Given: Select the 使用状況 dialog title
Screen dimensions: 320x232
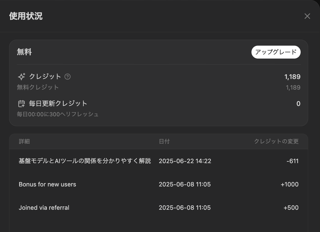Looking at the screenshot, I should 26,16.
